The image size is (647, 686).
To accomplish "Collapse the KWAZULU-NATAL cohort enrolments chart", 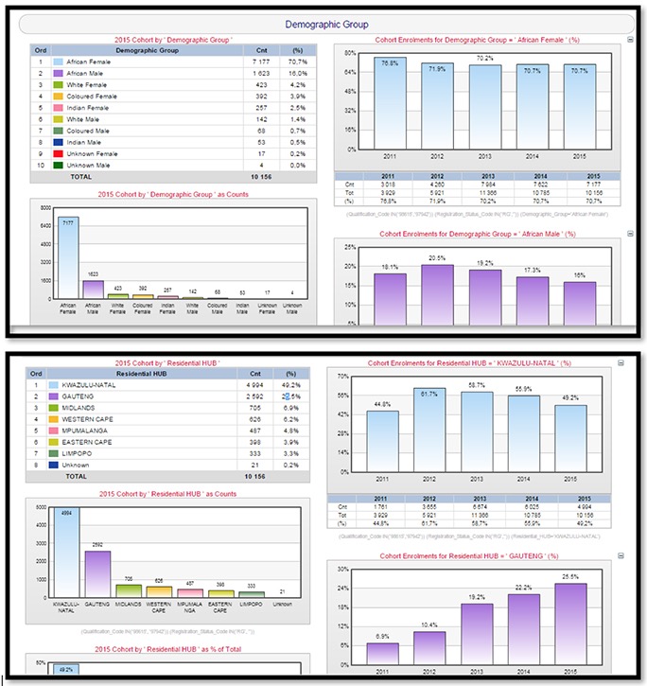I will click(630, 362).
